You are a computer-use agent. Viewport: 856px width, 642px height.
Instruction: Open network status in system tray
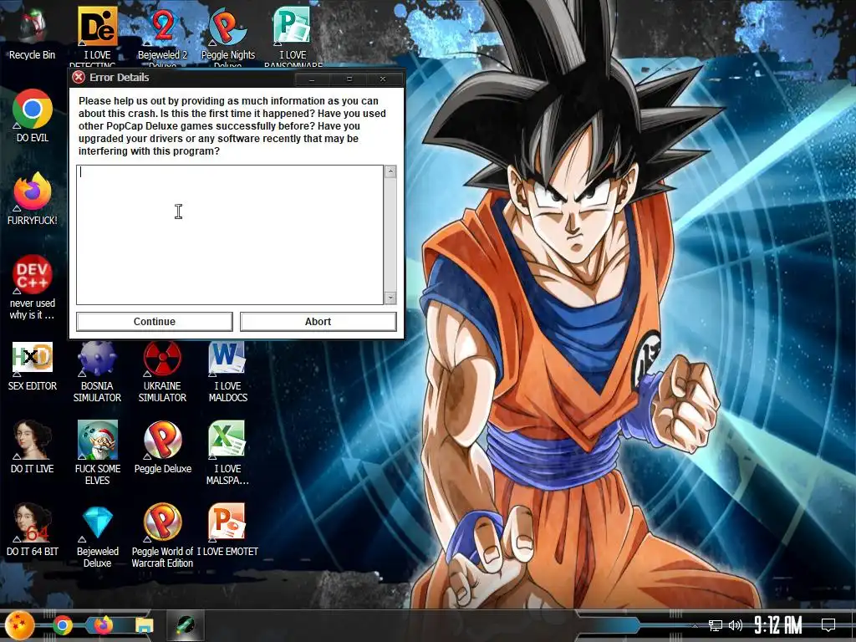pos(716,625)
